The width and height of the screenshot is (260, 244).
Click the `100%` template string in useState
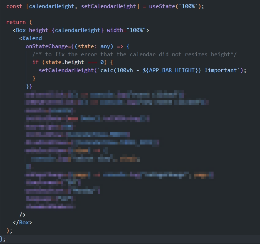pyautogui.click(x=188, y=6)
